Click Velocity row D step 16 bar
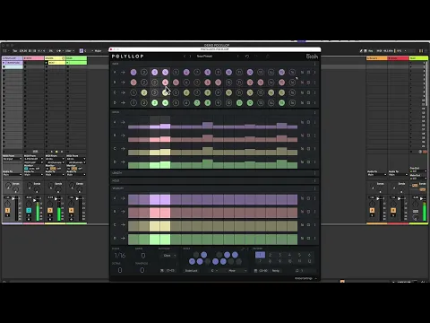Screen dimensions: 430x323 (x=292, y=240)
